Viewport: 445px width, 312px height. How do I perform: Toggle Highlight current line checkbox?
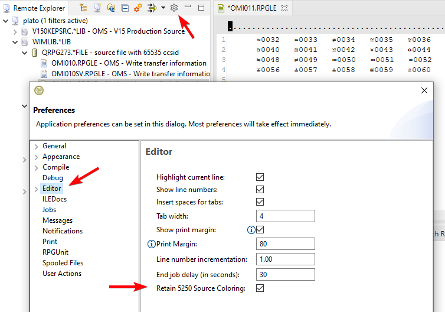(x=260, y=177)
